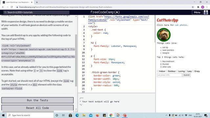
Task: Click '.thick-green-border {' code line
Action: (105, 72)
